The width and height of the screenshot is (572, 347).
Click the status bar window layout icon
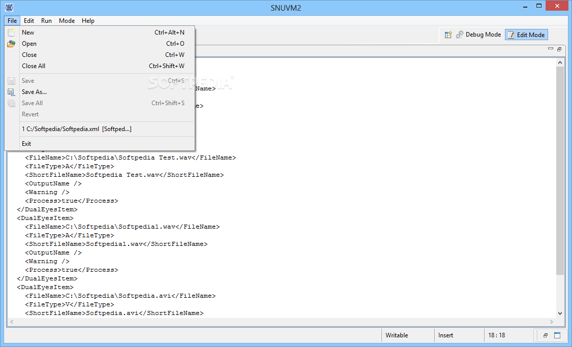(557, 335)
